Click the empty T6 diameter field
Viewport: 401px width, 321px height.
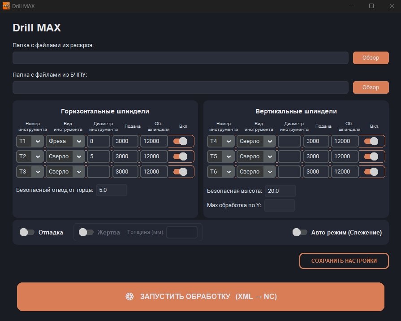289,172
